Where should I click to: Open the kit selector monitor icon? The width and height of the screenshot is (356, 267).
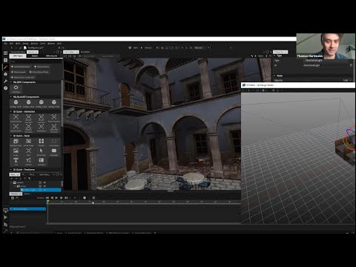click(5, 210)
